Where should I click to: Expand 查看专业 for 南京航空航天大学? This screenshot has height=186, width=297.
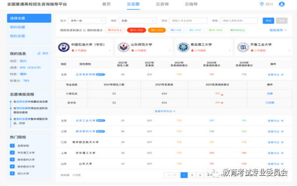[276, 142]
